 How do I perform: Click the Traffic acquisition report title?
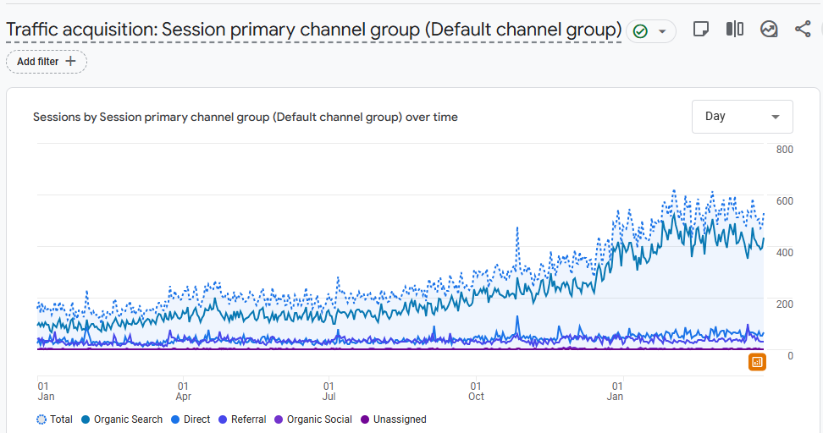tap(313, 30)
